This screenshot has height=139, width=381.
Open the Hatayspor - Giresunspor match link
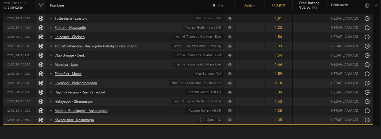pos(74,101)
